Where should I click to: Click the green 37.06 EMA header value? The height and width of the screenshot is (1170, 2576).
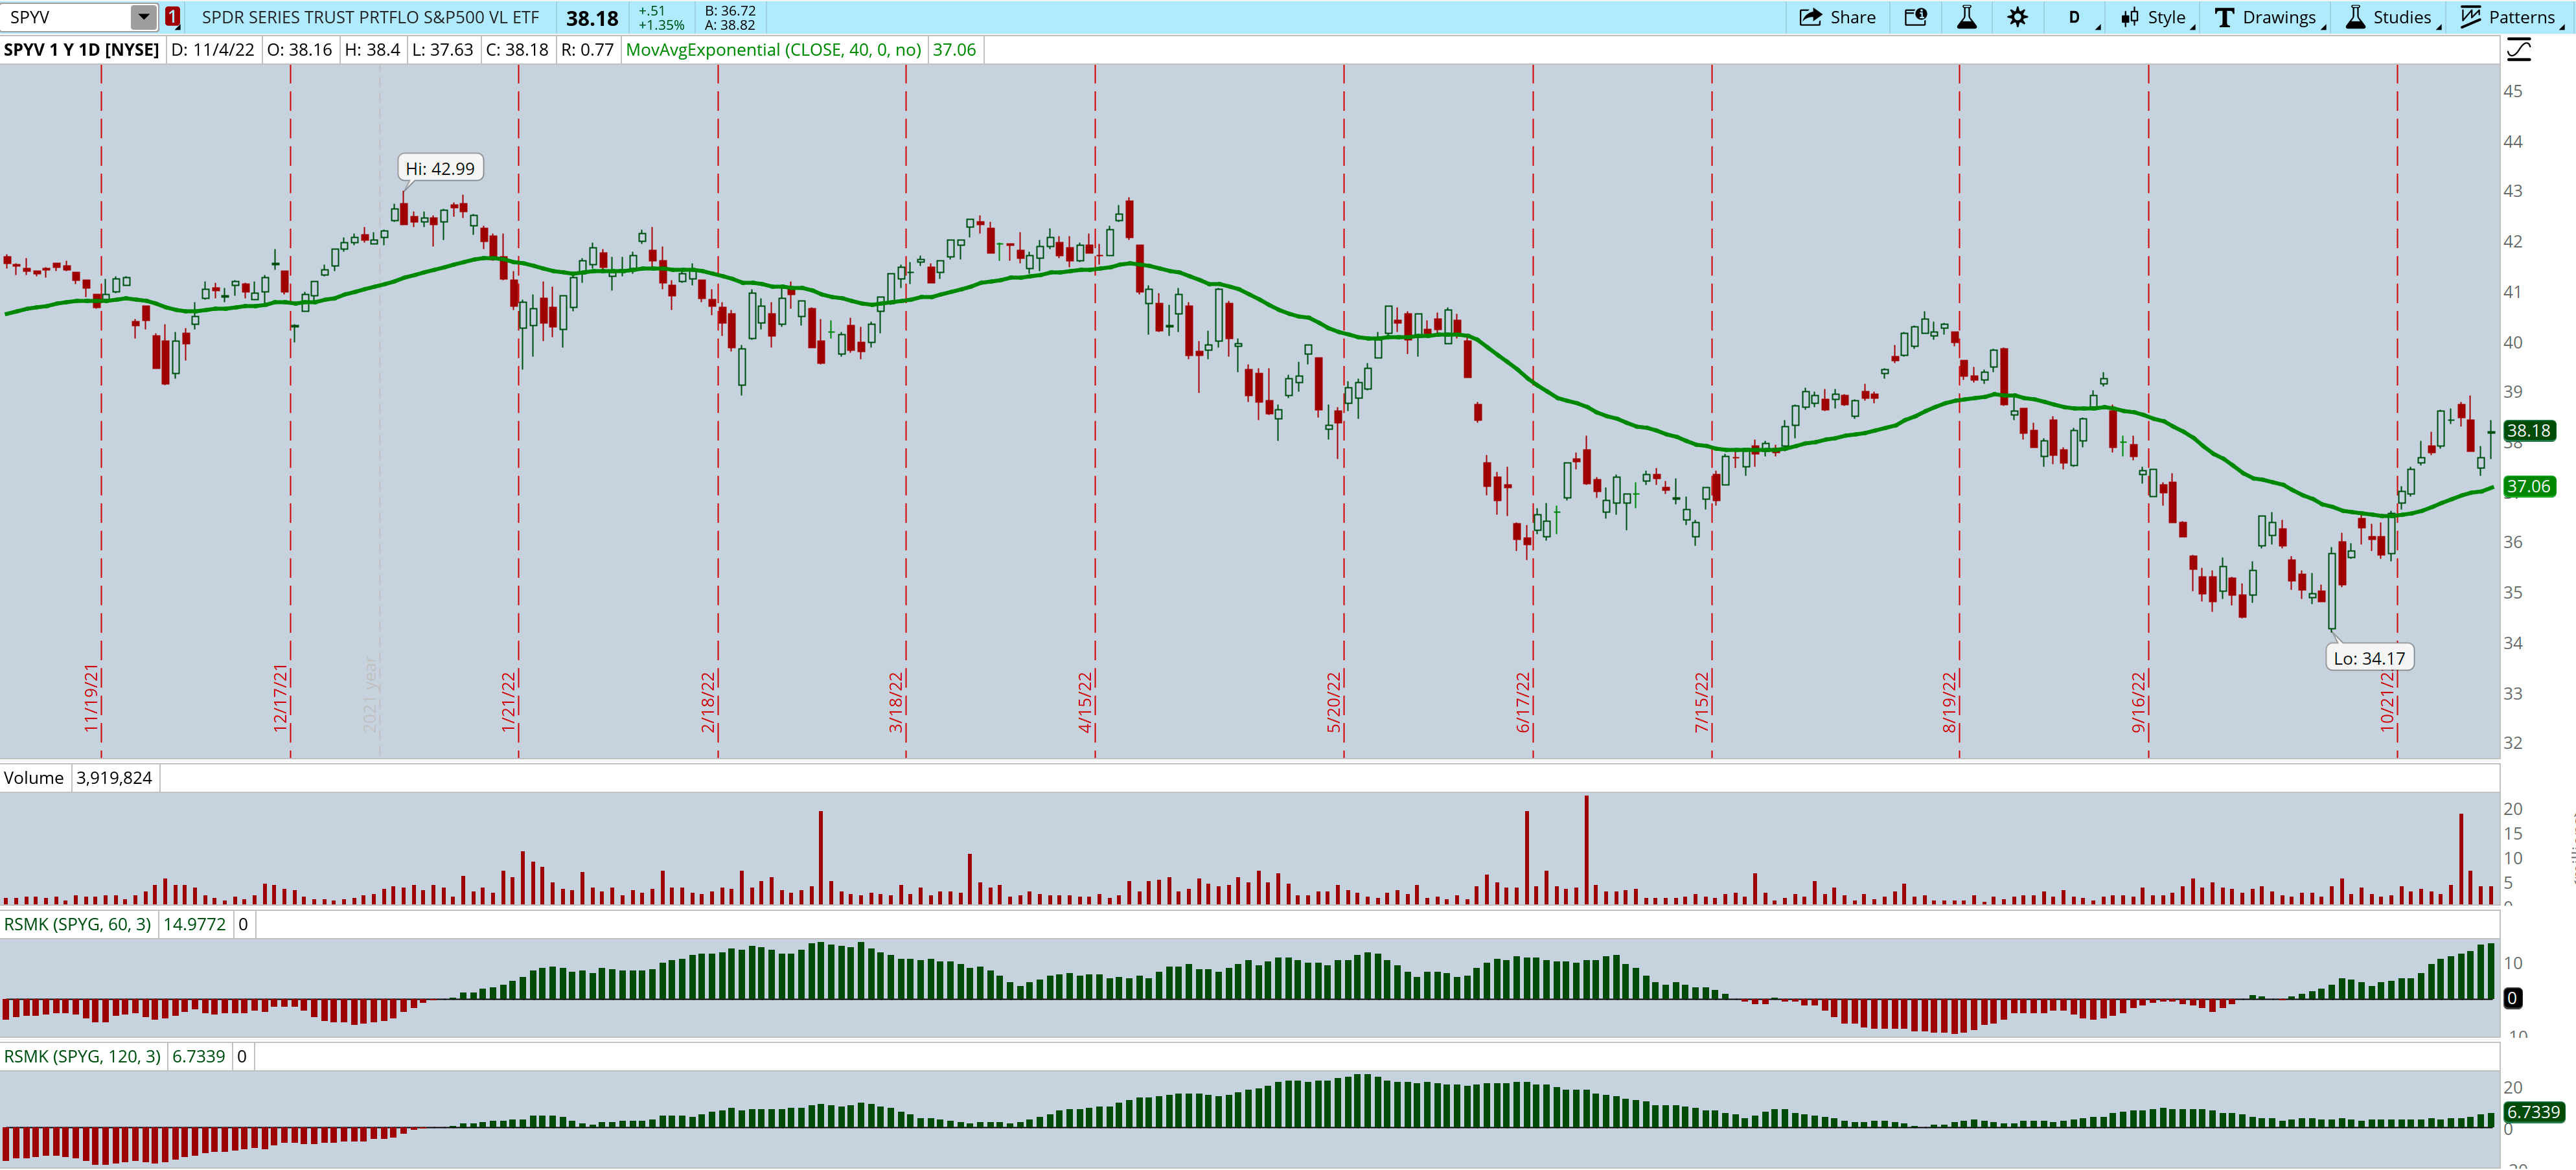[x=954, y=50]
